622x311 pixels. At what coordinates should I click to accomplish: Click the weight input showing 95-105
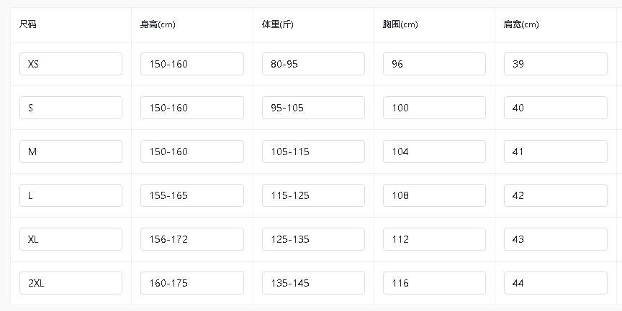click(313, 108)
